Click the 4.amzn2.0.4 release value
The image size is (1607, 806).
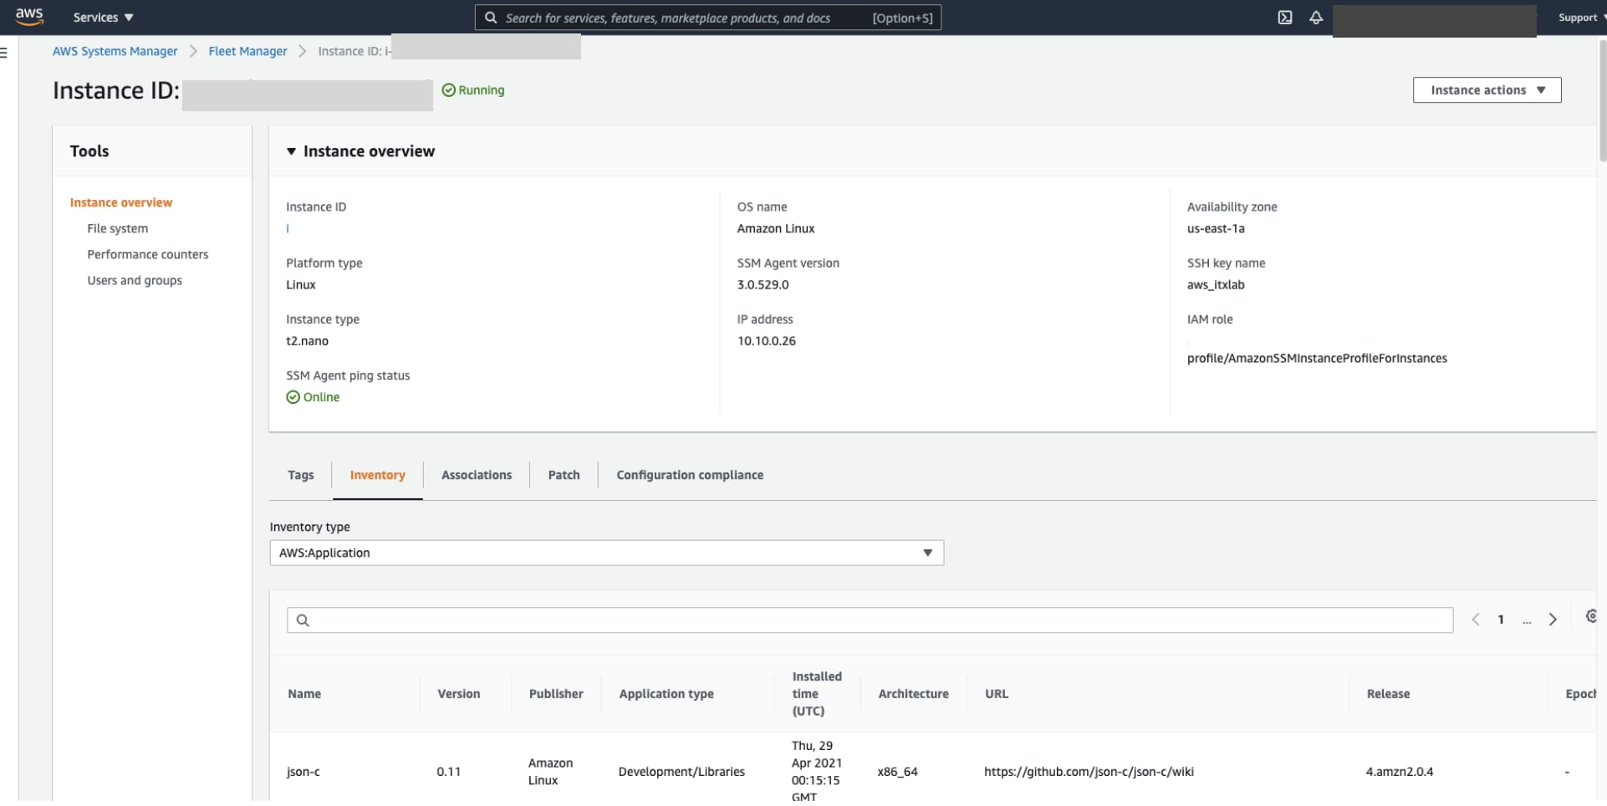click(1400, 772)
